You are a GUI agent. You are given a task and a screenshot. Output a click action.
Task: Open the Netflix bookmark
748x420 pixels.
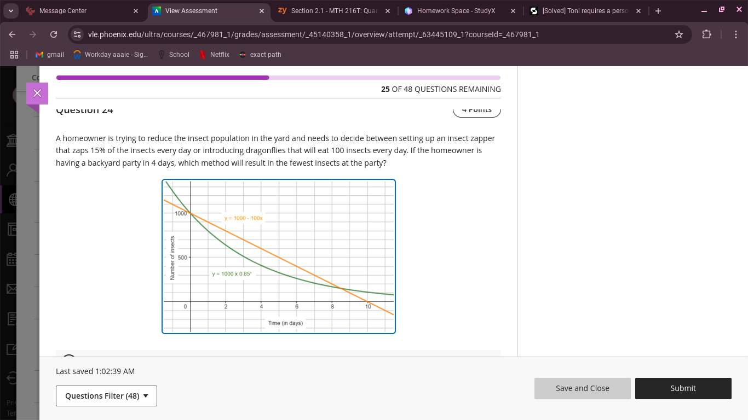point(214,55)
